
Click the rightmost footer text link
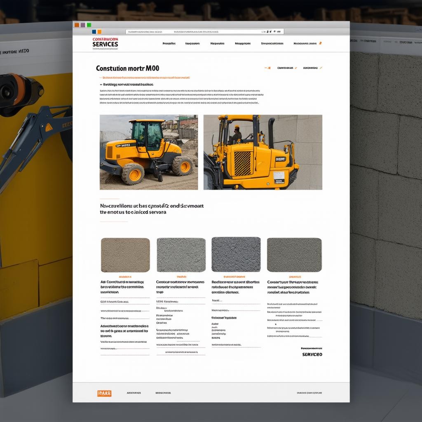[309, 393]
